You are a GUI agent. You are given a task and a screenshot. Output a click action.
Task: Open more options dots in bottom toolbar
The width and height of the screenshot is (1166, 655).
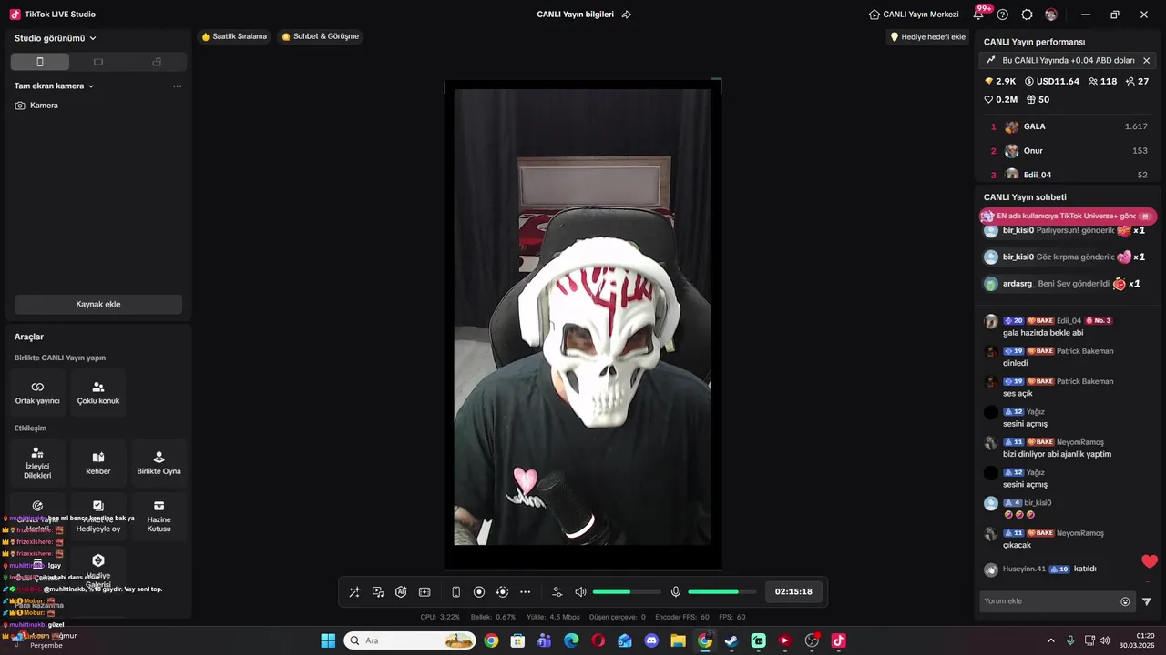(525, 592)
